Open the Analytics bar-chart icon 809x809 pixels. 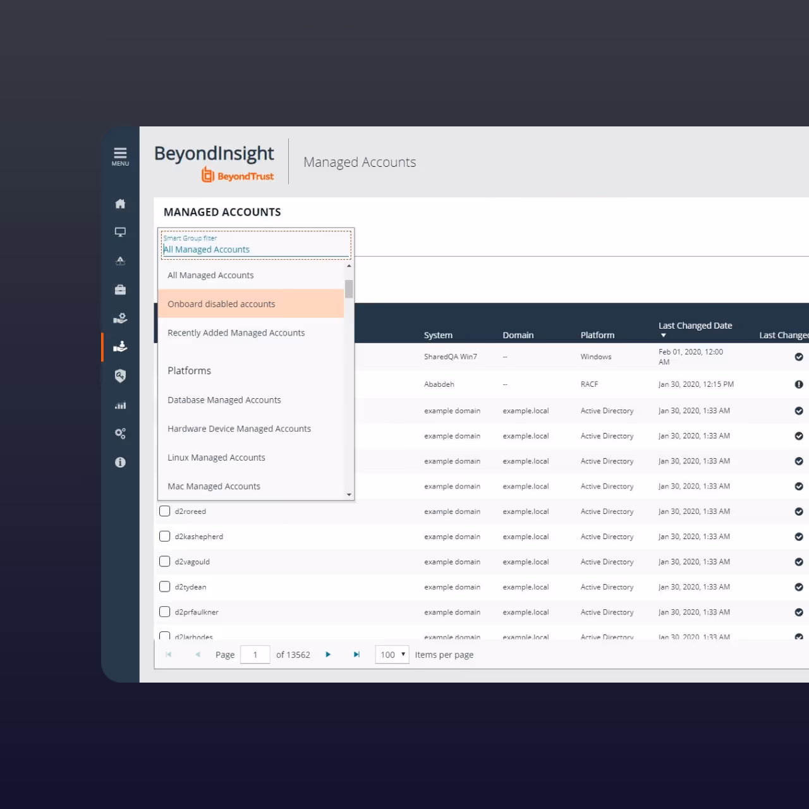click(x=120, y=405)
